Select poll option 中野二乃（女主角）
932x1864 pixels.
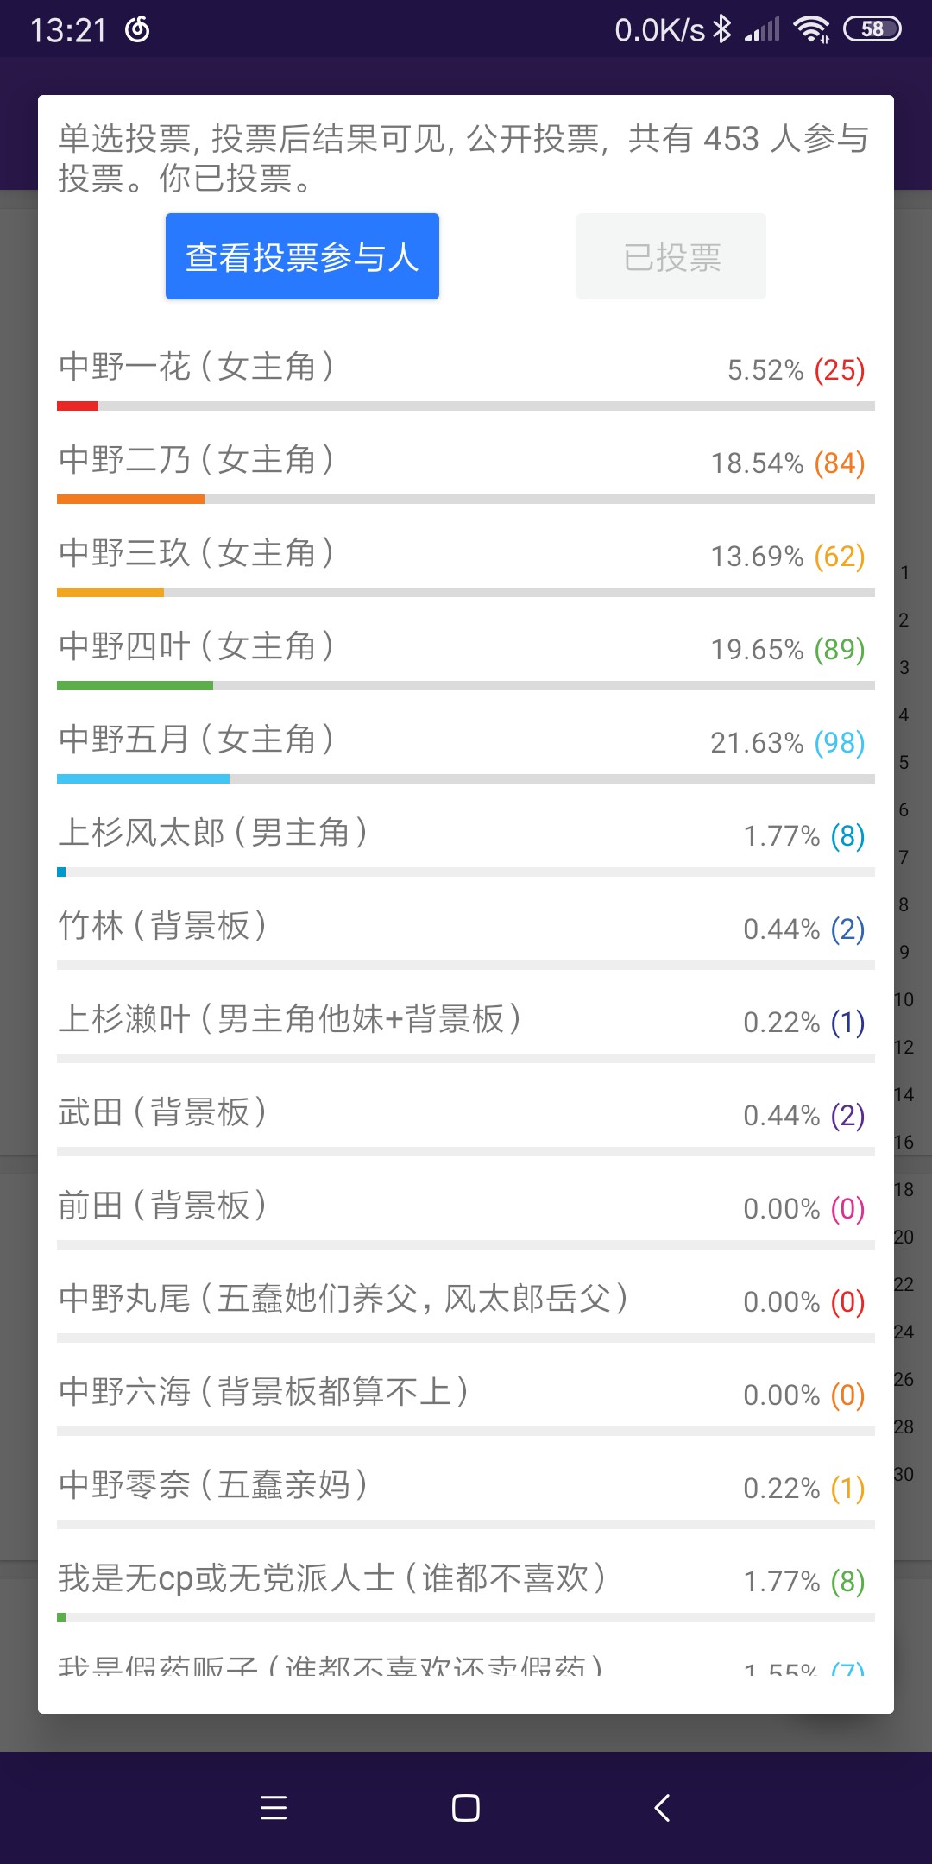tap(197, 460)
